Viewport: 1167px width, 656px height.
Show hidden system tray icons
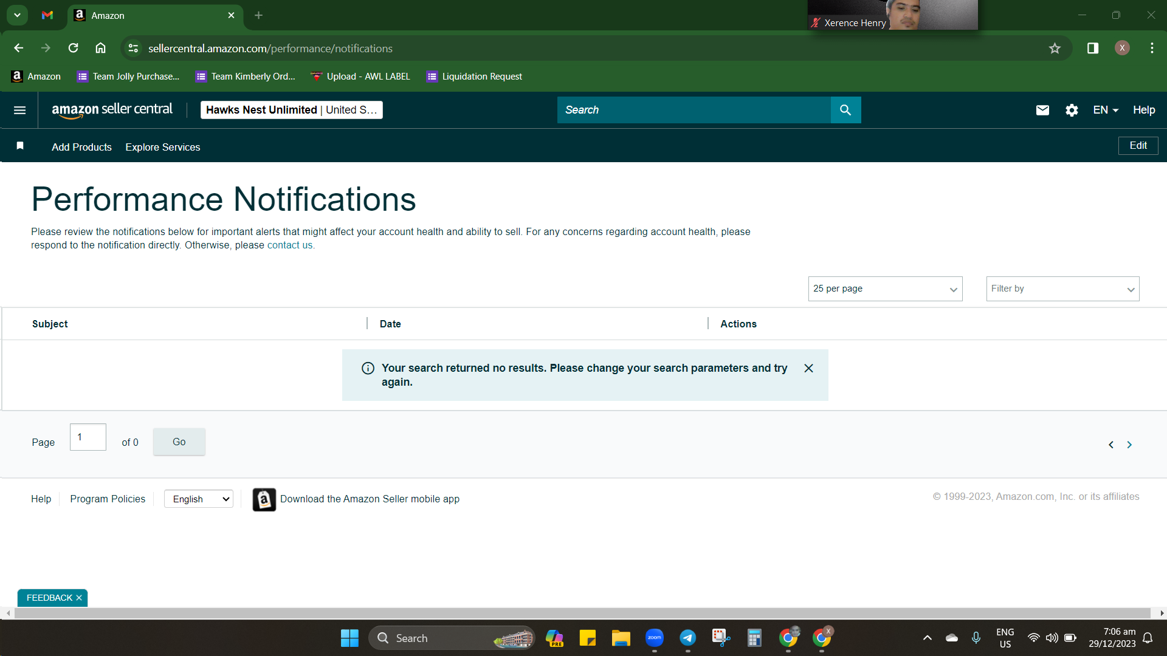click(927, 638)
